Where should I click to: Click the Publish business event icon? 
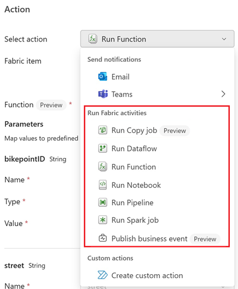click(103, 238)
